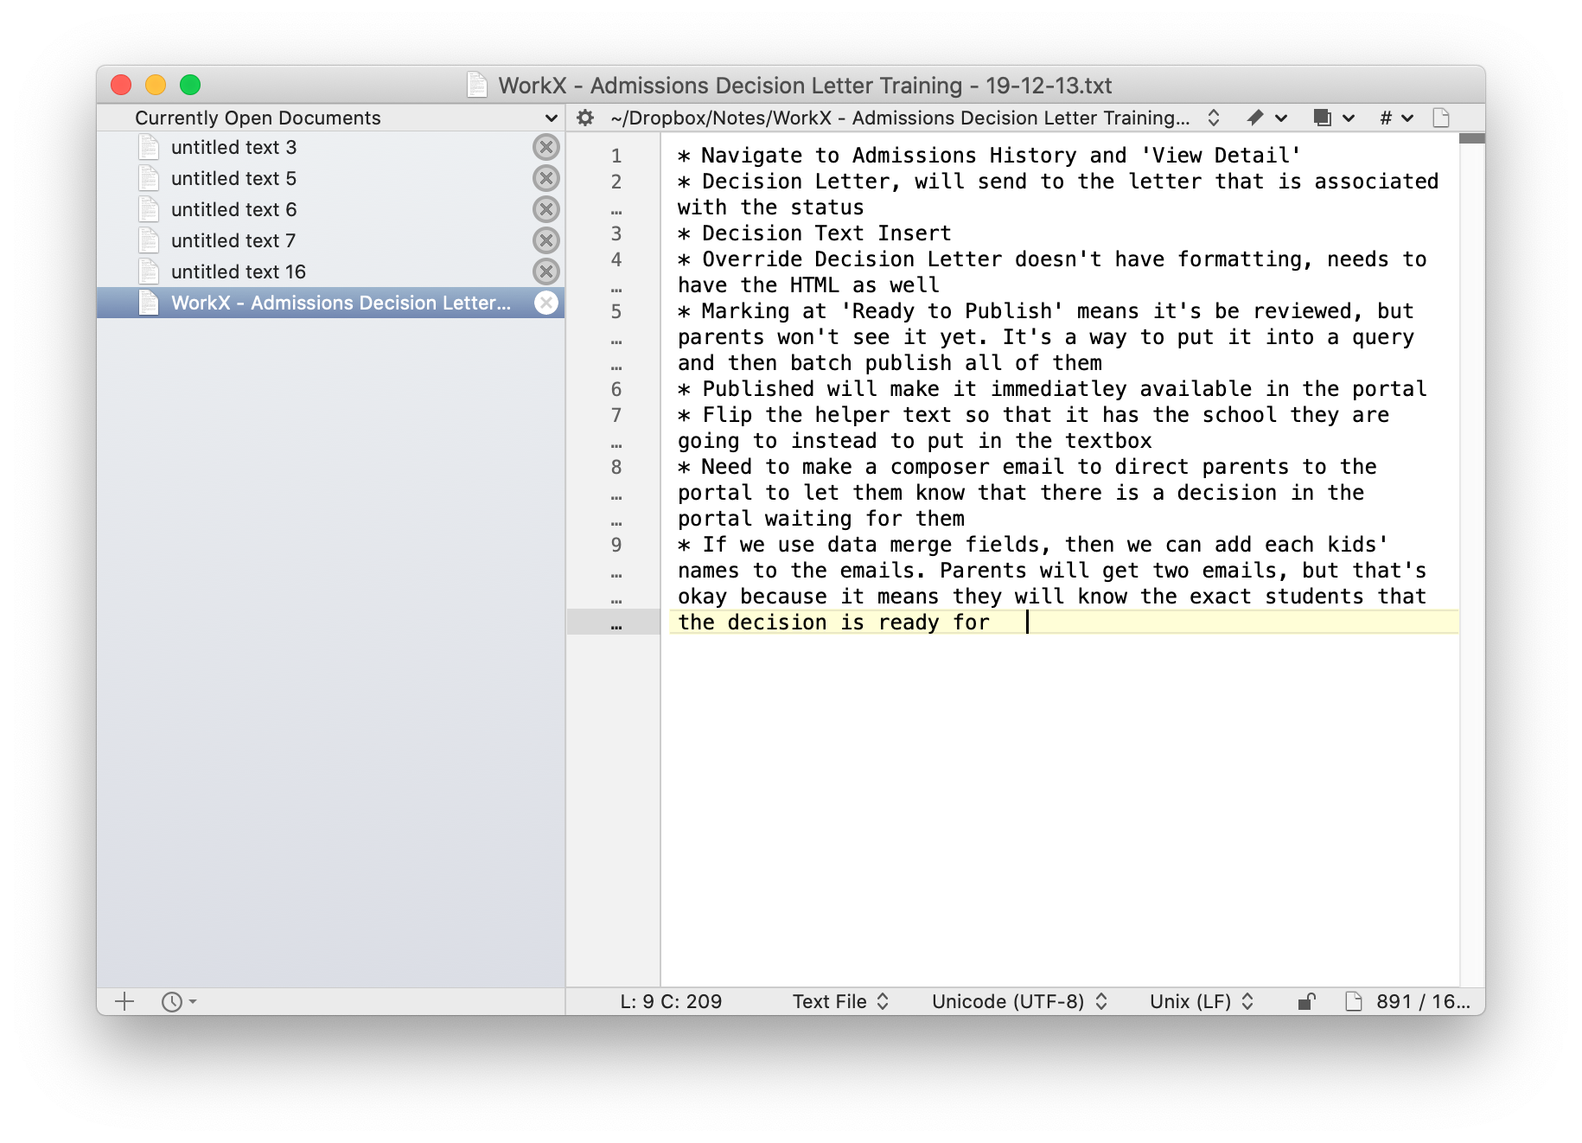
Task: Click the plus icon to add document
Action: [124, 1001]
